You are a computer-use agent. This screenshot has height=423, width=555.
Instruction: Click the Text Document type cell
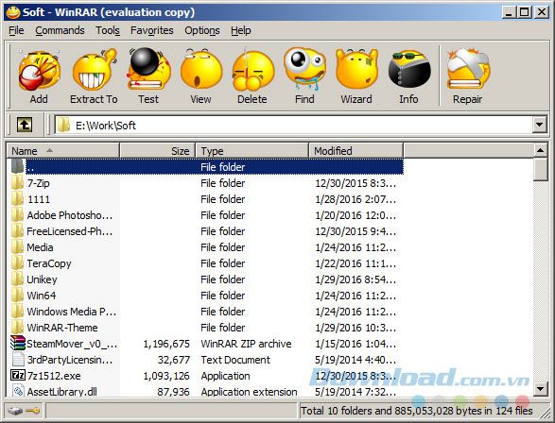[x=235, y=360]
